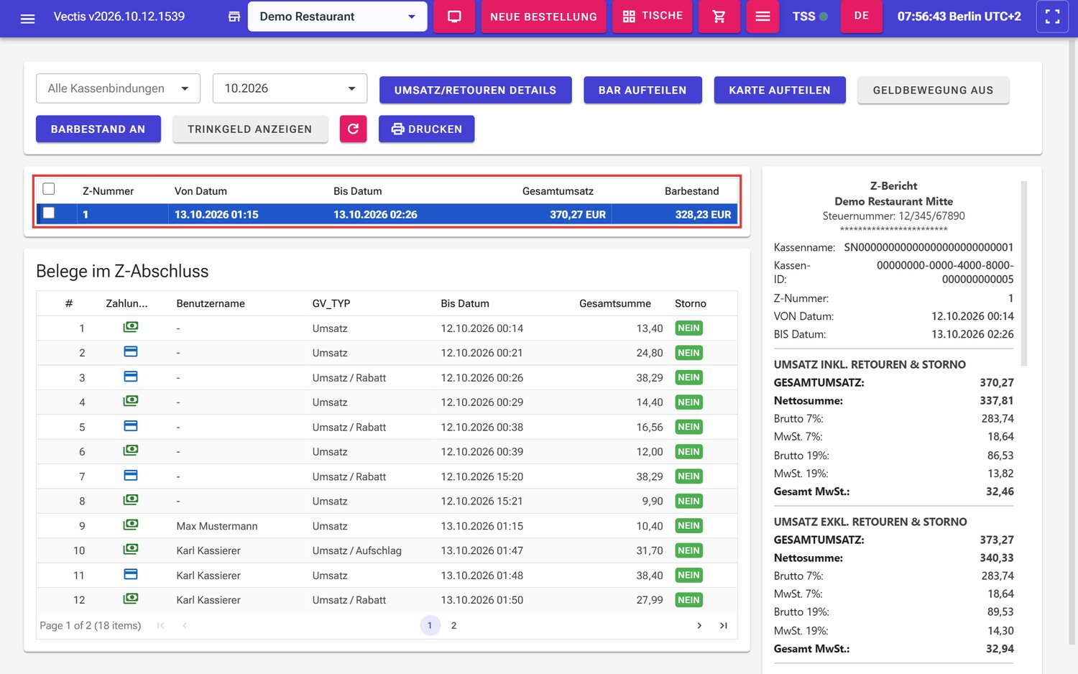Enter fullscreen mode

[1052, 17]
